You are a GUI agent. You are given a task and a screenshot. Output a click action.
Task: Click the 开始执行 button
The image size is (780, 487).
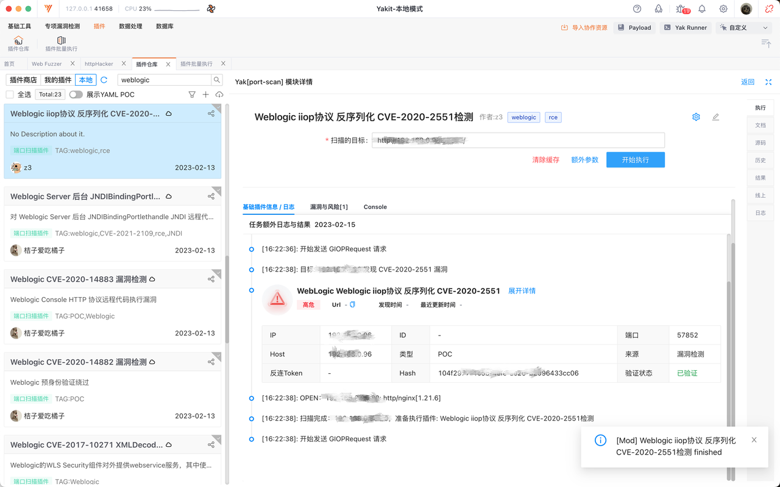click(636, 159)
